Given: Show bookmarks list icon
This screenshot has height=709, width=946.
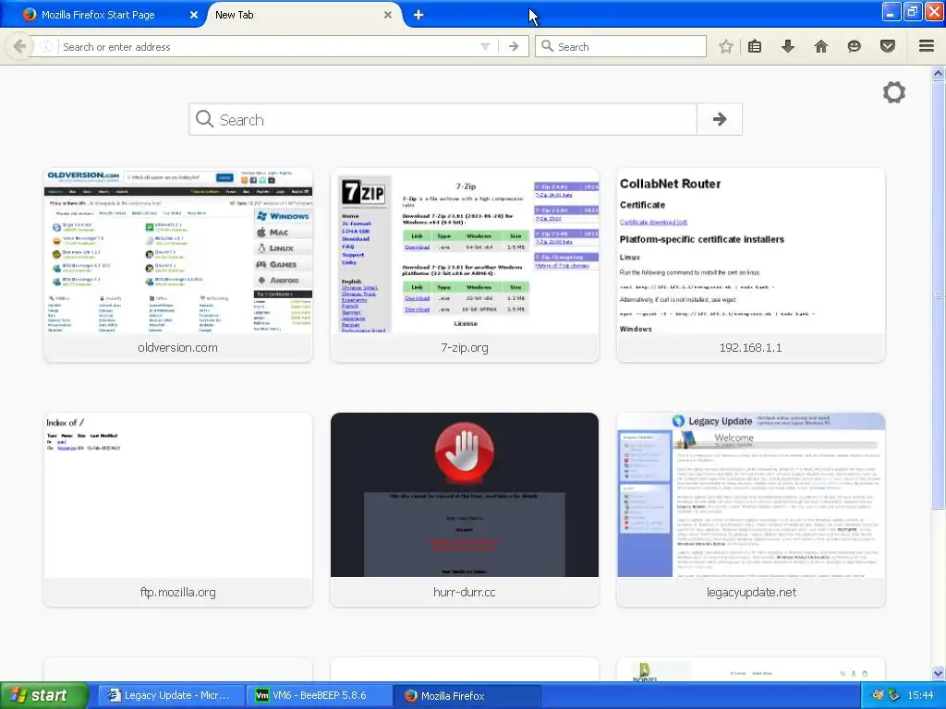Looking at the screenshot, I should (755, 46).
